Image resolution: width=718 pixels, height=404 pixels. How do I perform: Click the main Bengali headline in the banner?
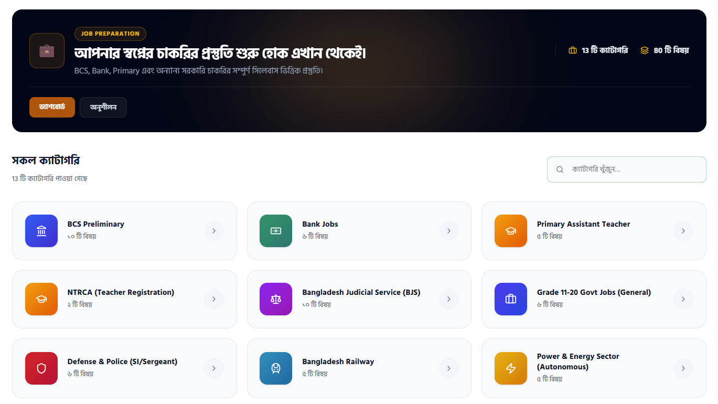pos(220,53)
